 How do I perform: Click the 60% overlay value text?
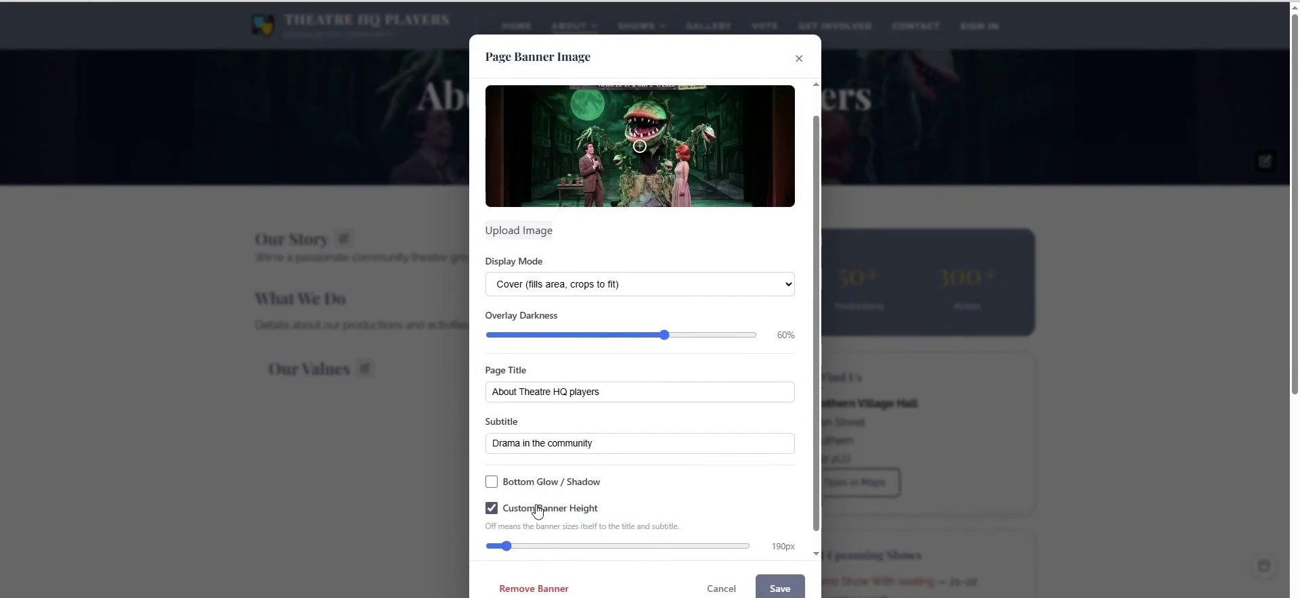point(785,336)
